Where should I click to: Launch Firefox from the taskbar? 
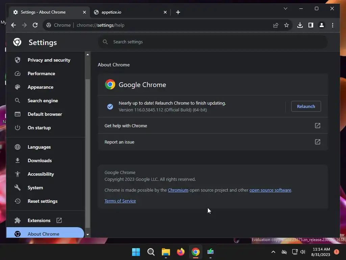(x=180, y=252)
